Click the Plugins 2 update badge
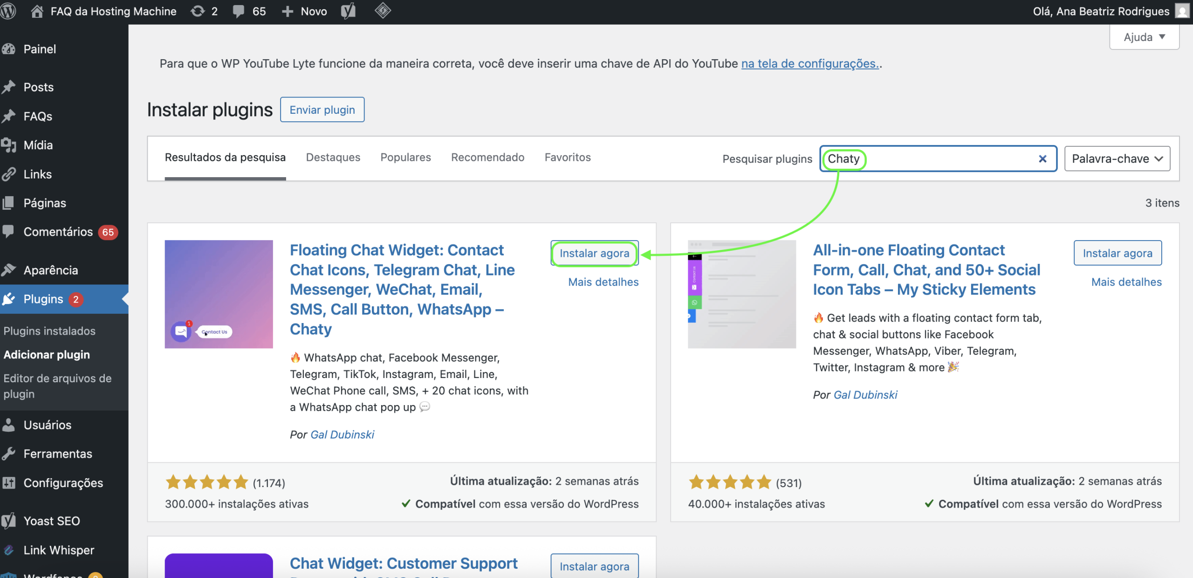1193x578 pixels. click(x=76, y=299)
